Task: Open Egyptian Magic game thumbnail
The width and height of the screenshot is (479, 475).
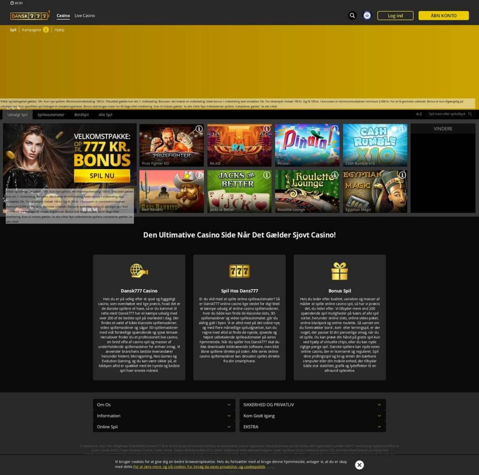Action: (375, 191)
